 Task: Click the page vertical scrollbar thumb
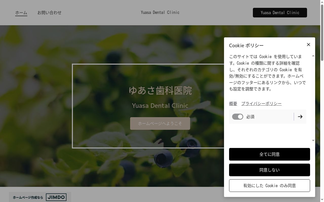pyautogui.click(x=322, y=32)
